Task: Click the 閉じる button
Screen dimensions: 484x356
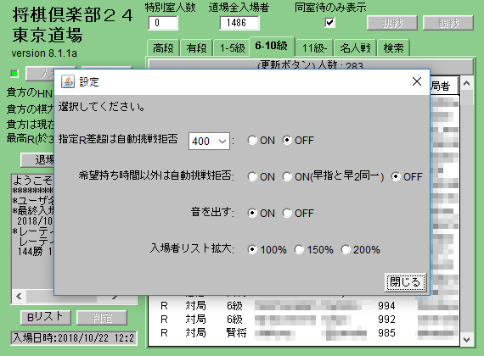Action: point(405,282)
